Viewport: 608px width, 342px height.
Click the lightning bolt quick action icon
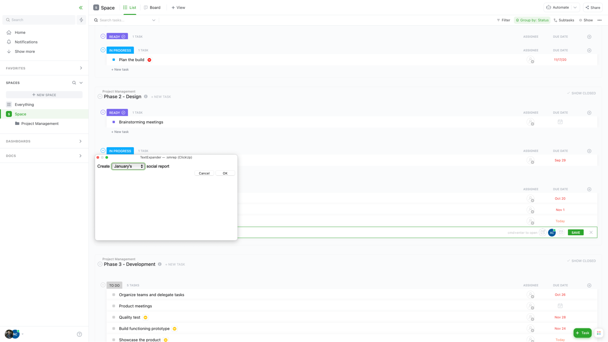tap(81, 20)
